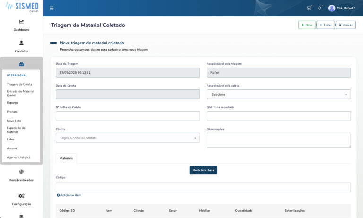Open Itens Rastreados sidebar icon
This screenshot has height=218, width=363.
pyautogui.click(x=21, y=172)
